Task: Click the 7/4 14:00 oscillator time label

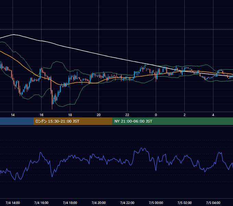Action: tap(13, 203)
